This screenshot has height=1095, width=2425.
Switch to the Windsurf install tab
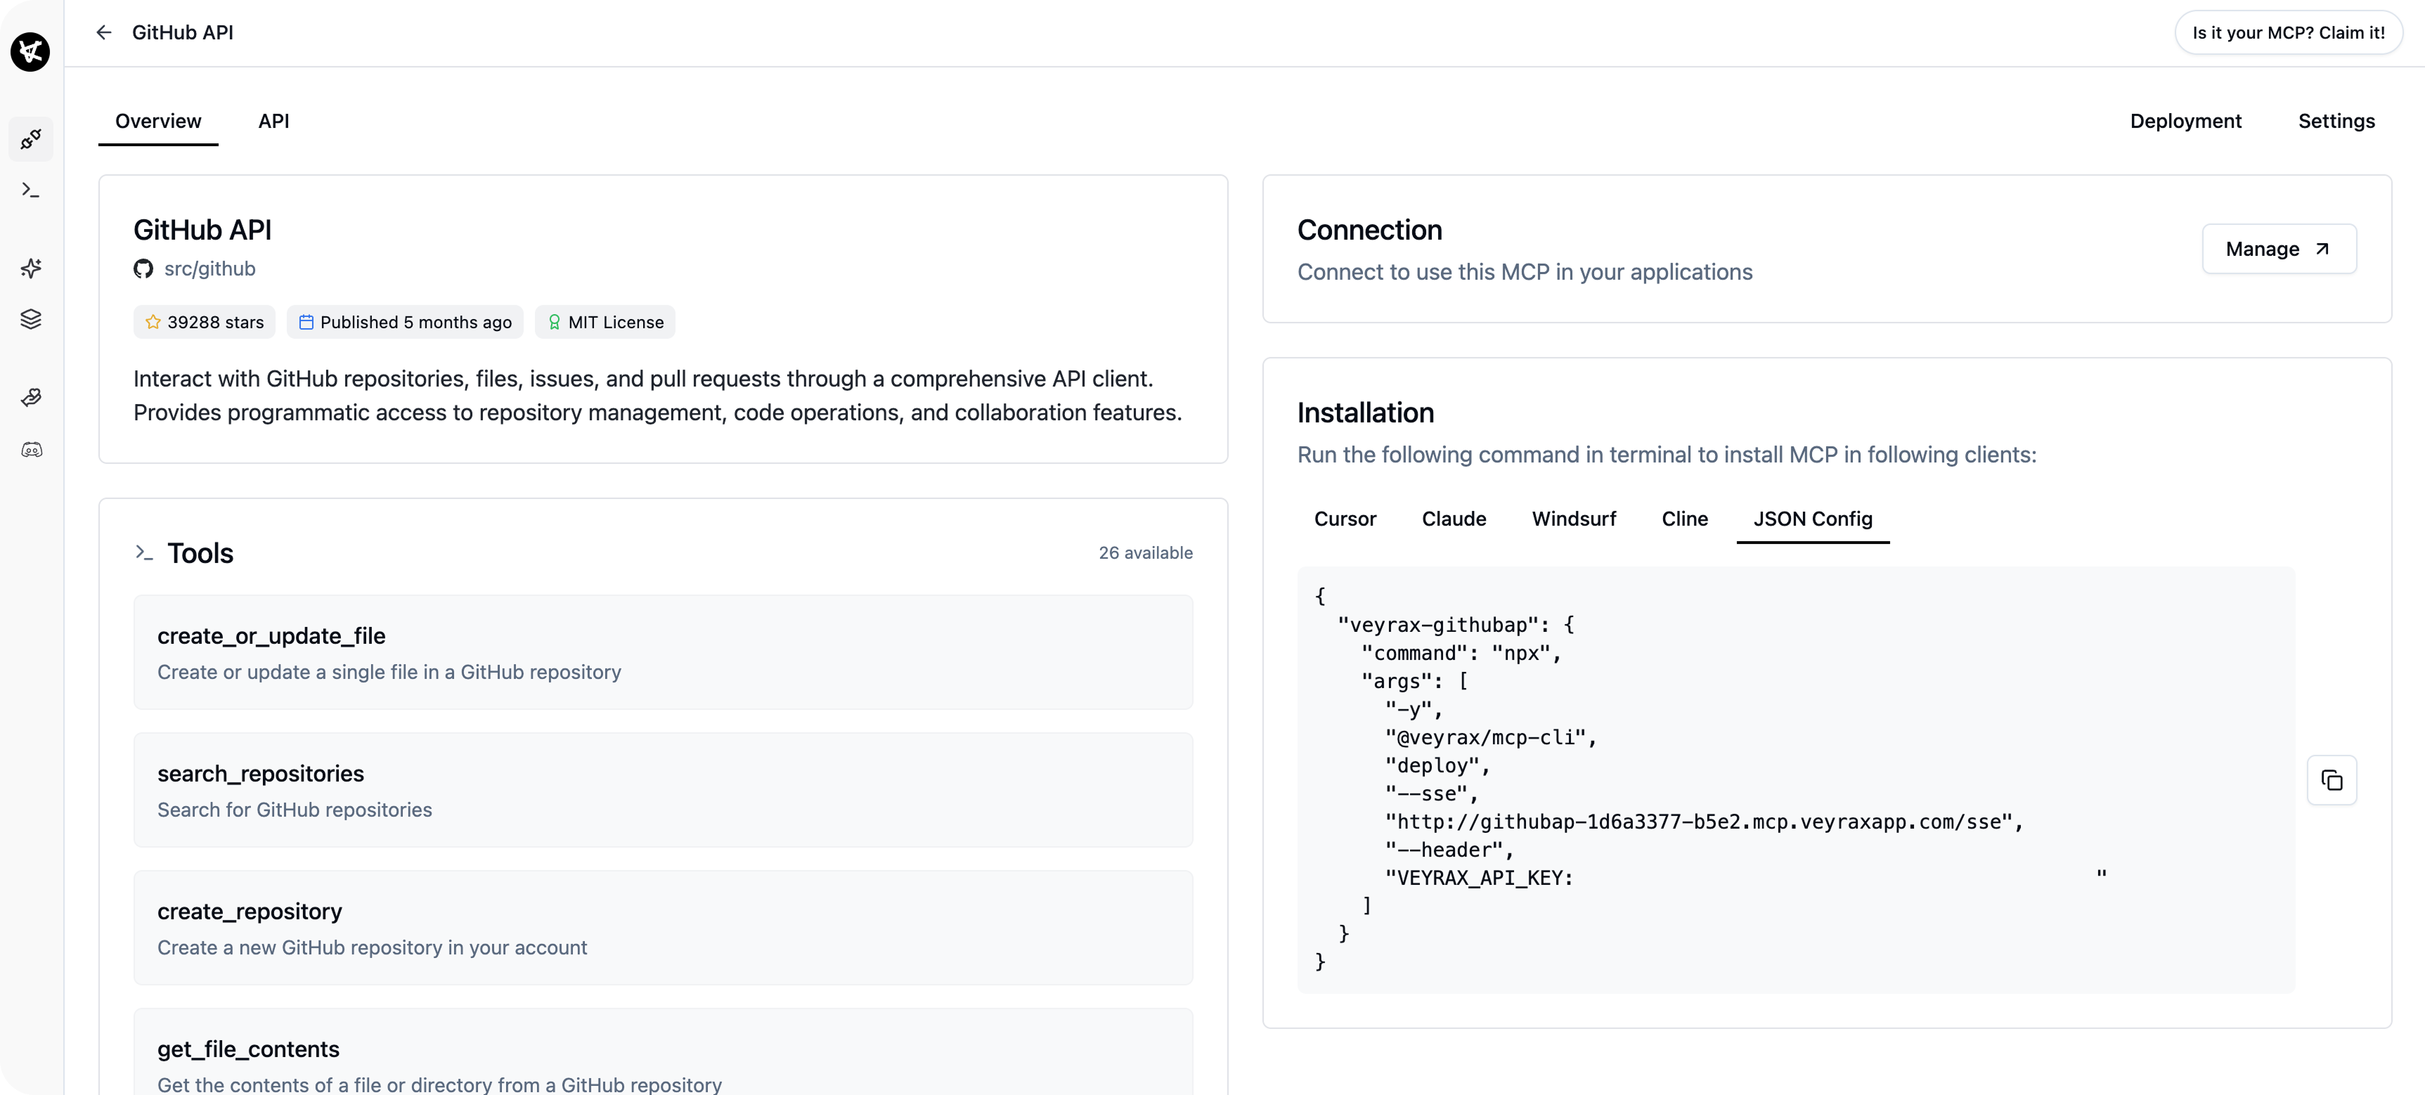click(1573, 519)
